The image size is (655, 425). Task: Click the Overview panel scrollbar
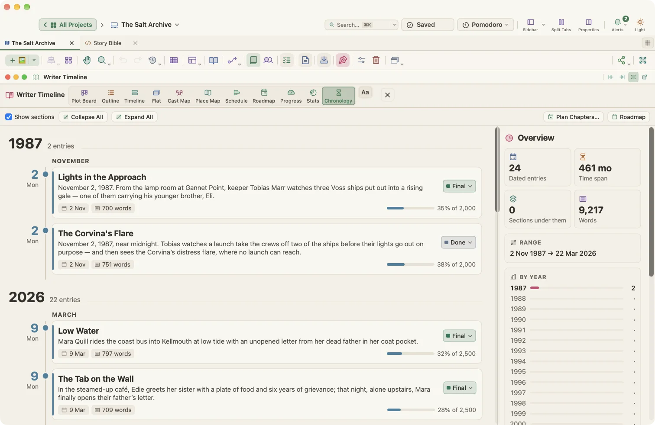pyautogui.click(x=651, y=202)
